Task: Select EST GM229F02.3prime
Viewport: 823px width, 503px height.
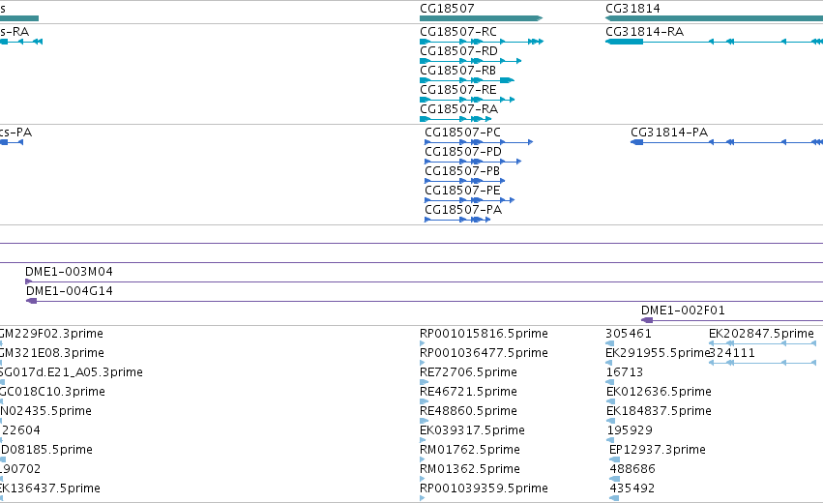Action: click(x=51, y=334)
